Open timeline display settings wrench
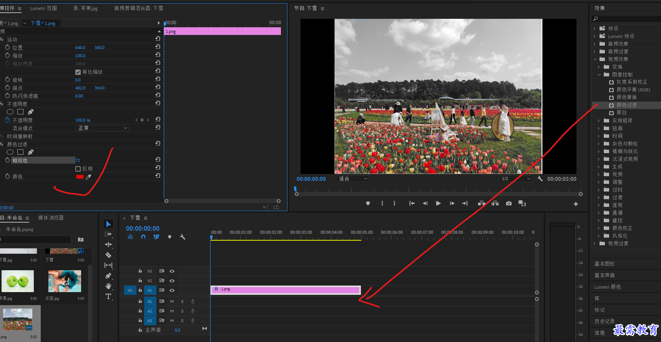 (183, 237)
